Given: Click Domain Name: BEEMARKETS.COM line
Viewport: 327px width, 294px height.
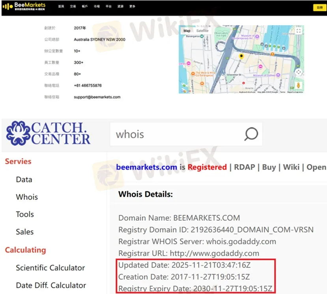Looking at the screenshot, I should pos(179,218).
